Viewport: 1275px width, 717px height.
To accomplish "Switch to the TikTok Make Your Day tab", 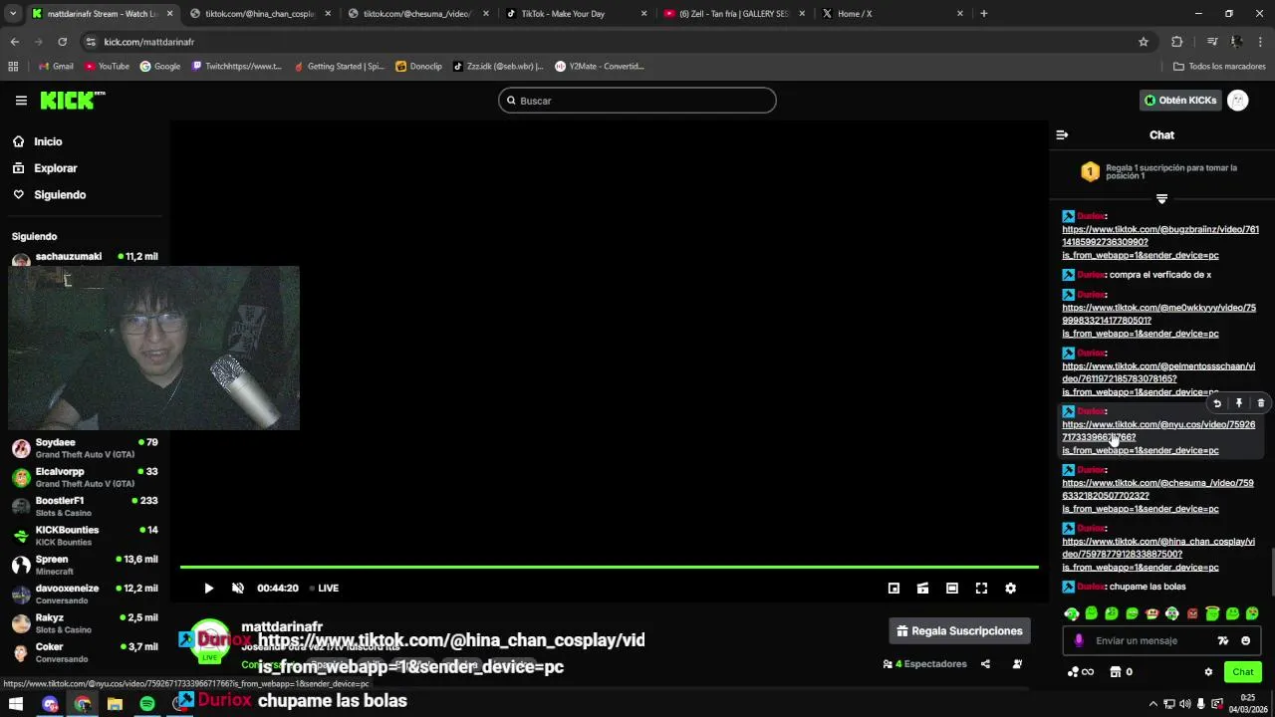I will coord(578,14).
